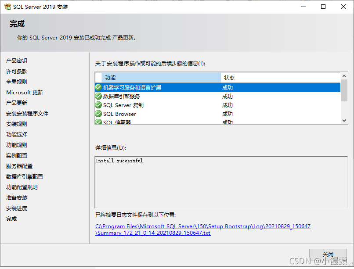Click the 功能 column header
The height and width of the screenshot is (269, 354).
tap(161, 78)
